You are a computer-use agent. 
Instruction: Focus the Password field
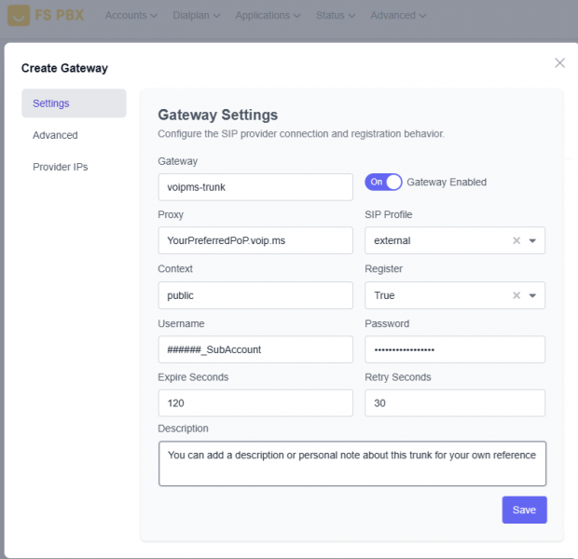455,349
